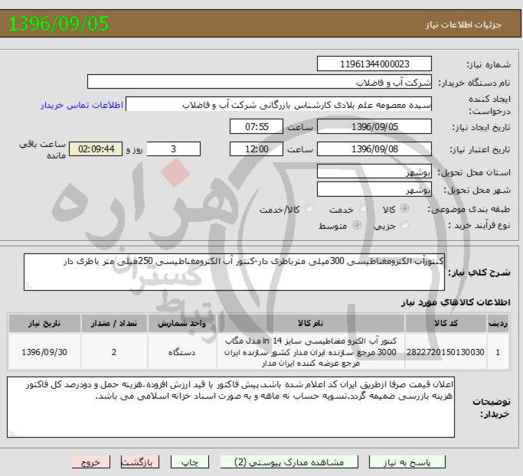The image size is (523, 476).
Task: Click remaining time countdown 02:09:44
Action: click(96, 148)
